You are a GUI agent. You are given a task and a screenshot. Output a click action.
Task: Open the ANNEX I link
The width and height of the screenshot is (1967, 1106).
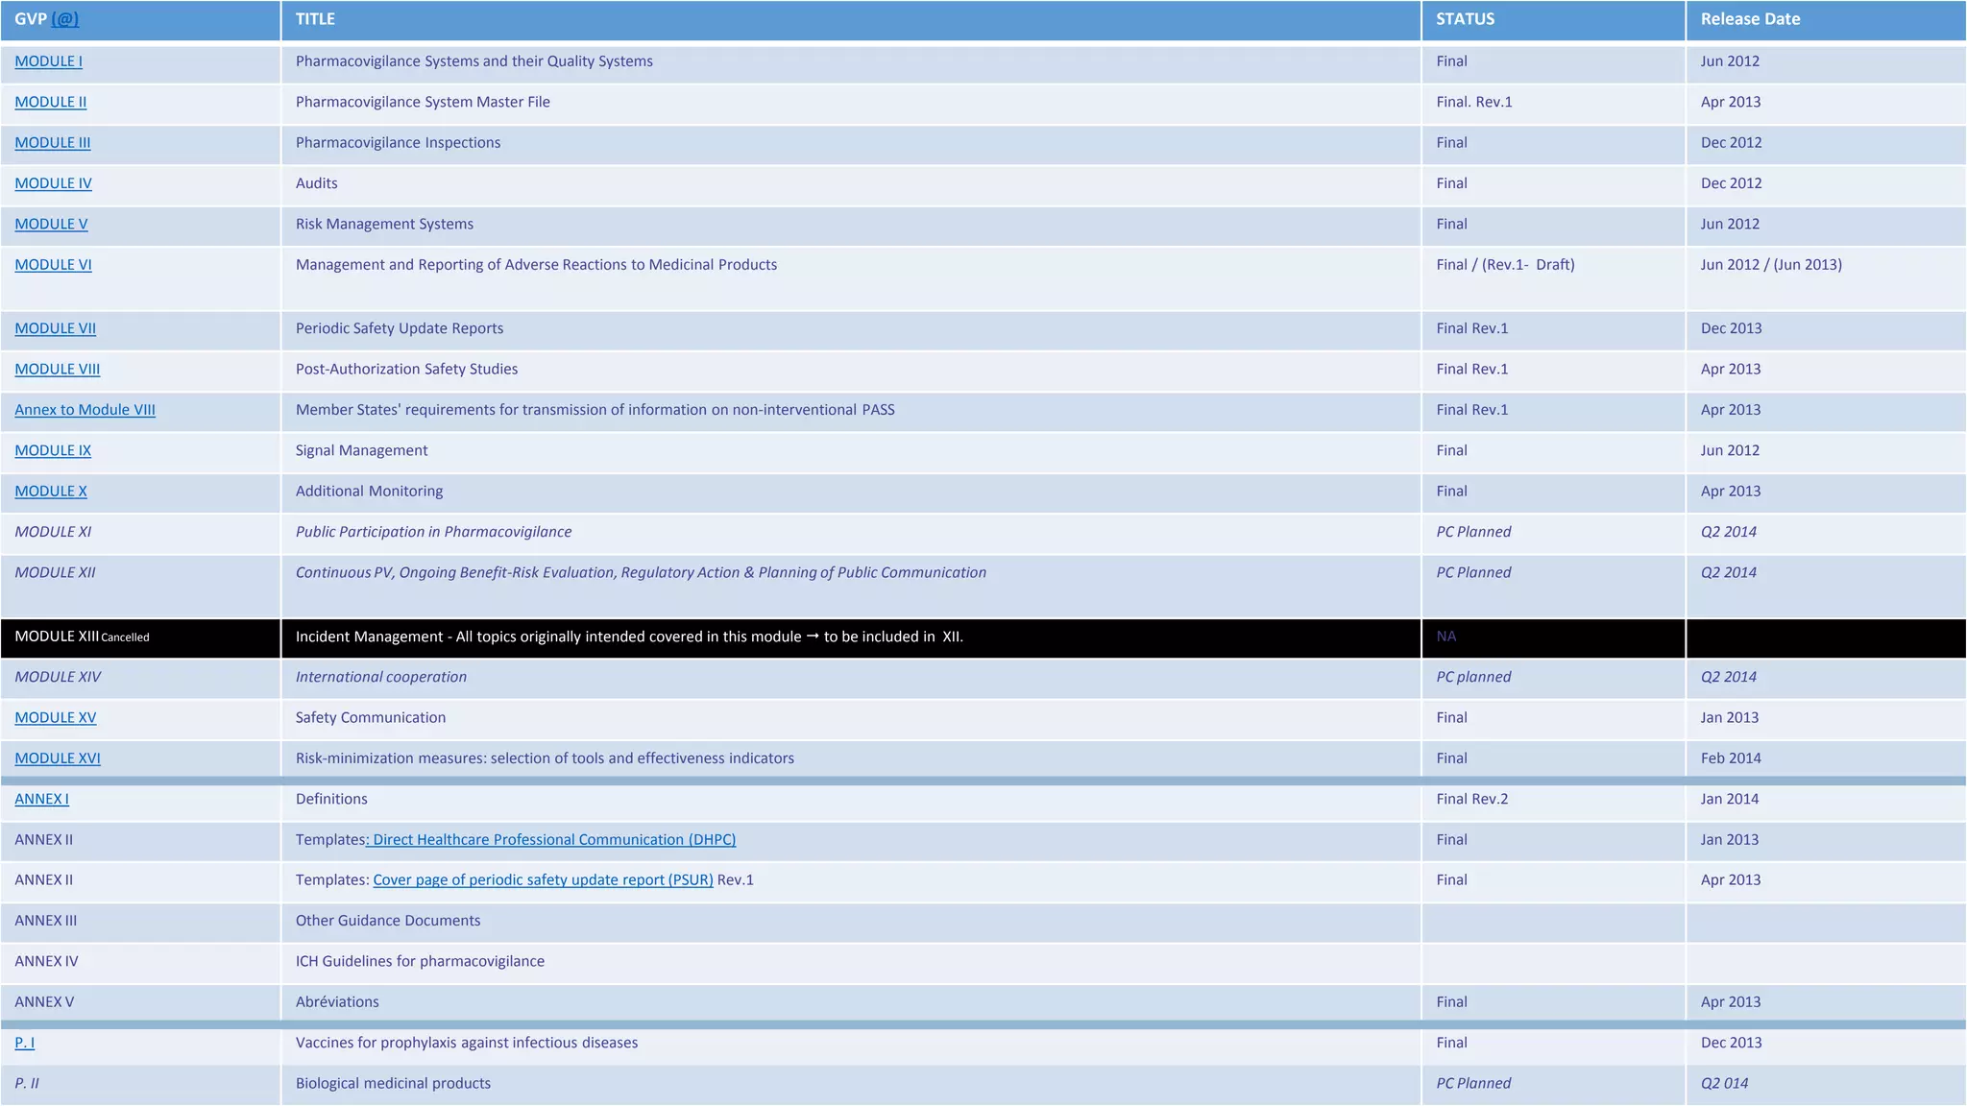[x=42, y=799]
